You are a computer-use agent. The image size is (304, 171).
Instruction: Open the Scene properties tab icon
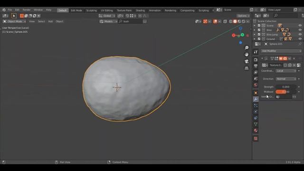(256, 79)
